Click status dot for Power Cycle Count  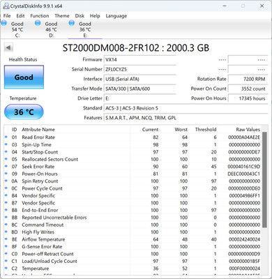[6, 188]
